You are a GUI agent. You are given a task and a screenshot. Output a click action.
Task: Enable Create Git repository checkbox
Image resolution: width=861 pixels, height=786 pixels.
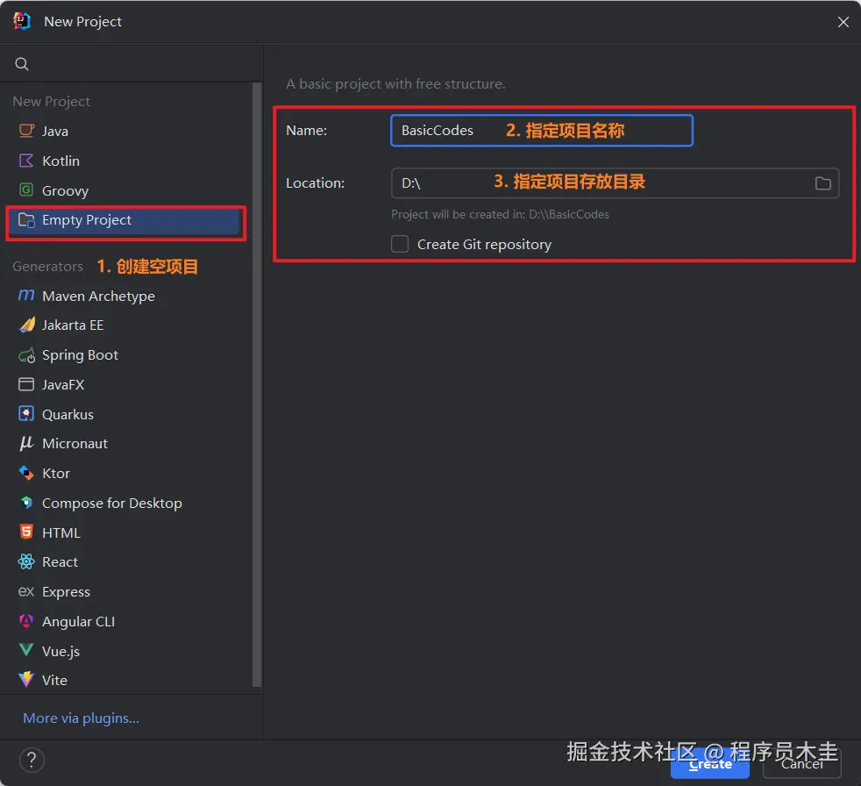pos(400,244)
